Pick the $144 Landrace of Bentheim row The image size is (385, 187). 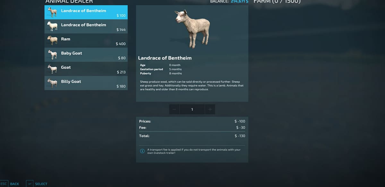86,26
